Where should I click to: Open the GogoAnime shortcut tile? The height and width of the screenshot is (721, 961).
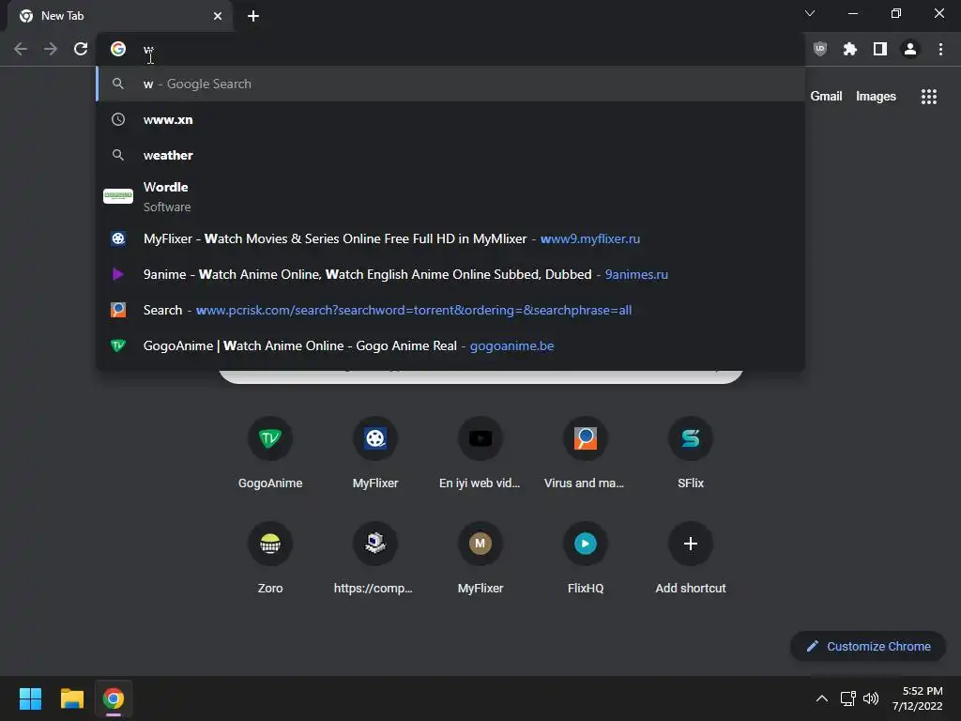(x=270, y=453)
